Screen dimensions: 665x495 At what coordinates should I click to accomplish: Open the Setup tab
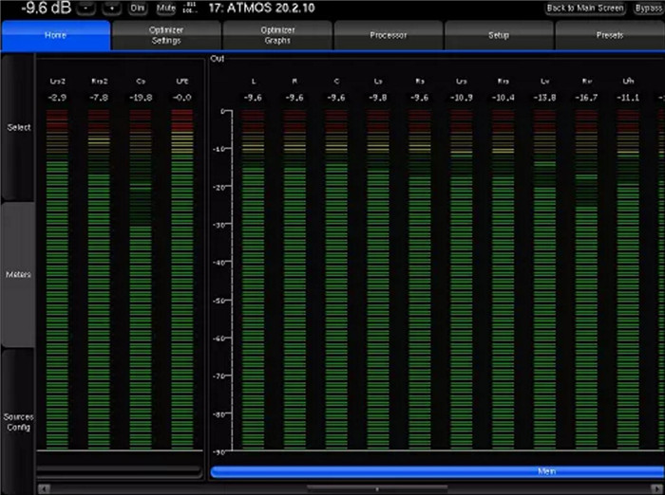pos(499,35)
